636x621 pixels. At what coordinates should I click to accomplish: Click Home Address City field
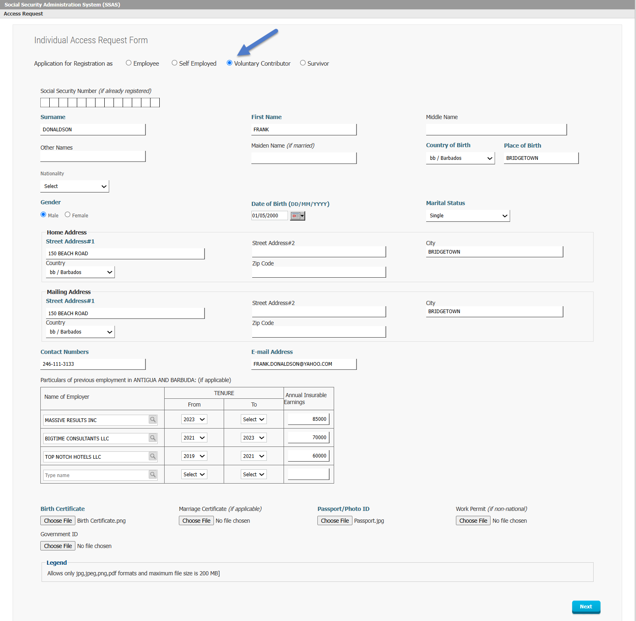click(x=495, y=252)
